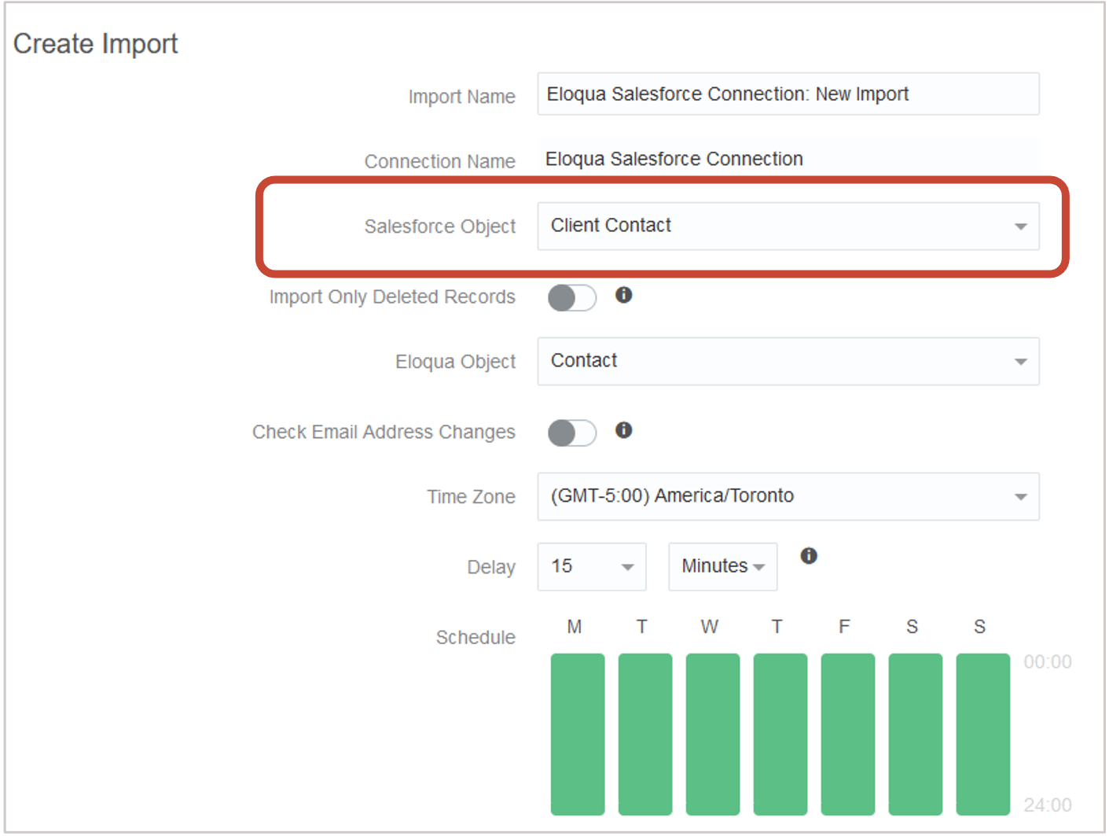The image size is (1109, 836).
Task: Select Saturday's green schedule bar
Action: tap(916, 734)
